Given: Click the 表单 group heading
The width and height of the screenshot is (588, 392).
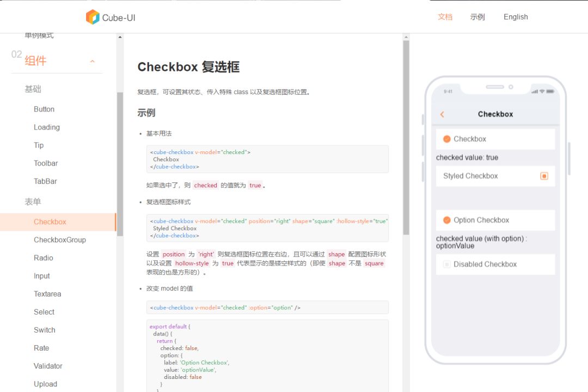Looking at the screenshot, I should [33, 201].
